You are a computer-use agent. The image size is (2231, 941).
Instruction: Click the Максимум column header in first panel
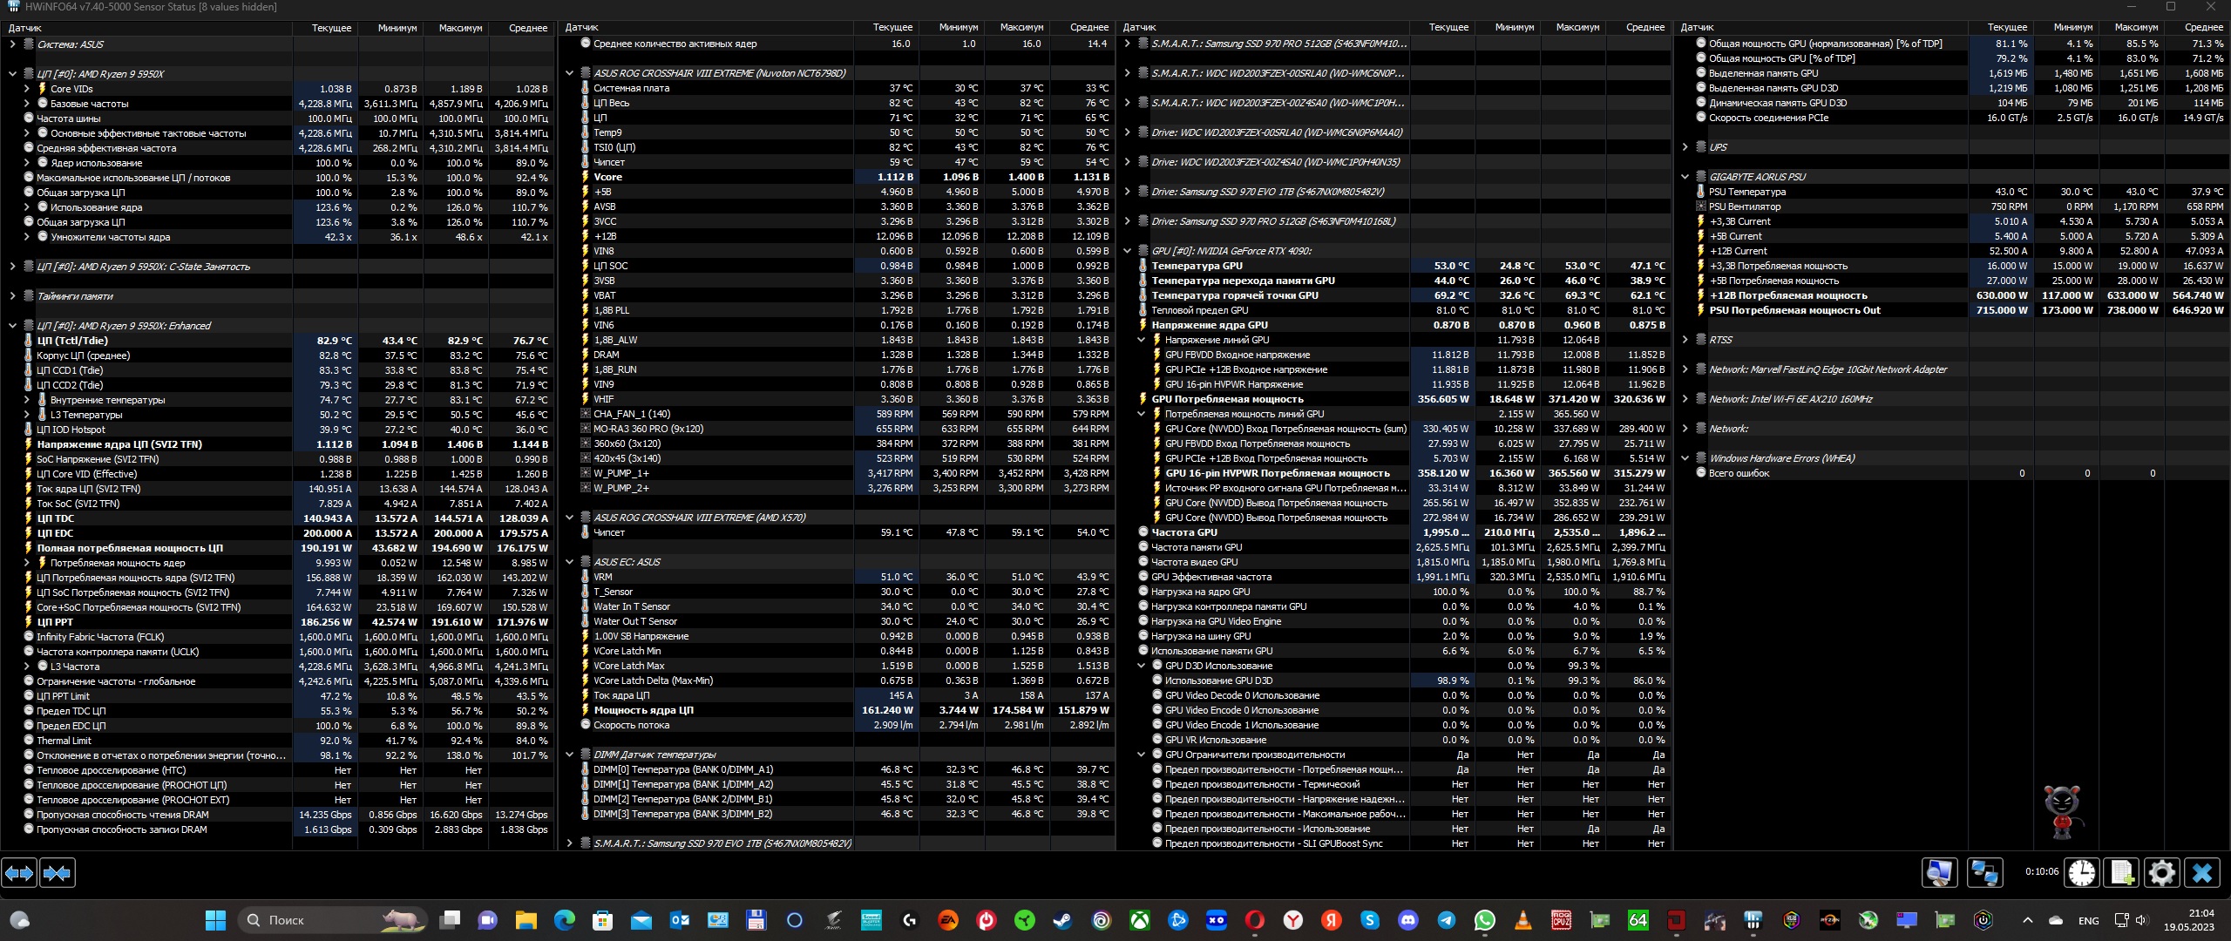point(459,28)
